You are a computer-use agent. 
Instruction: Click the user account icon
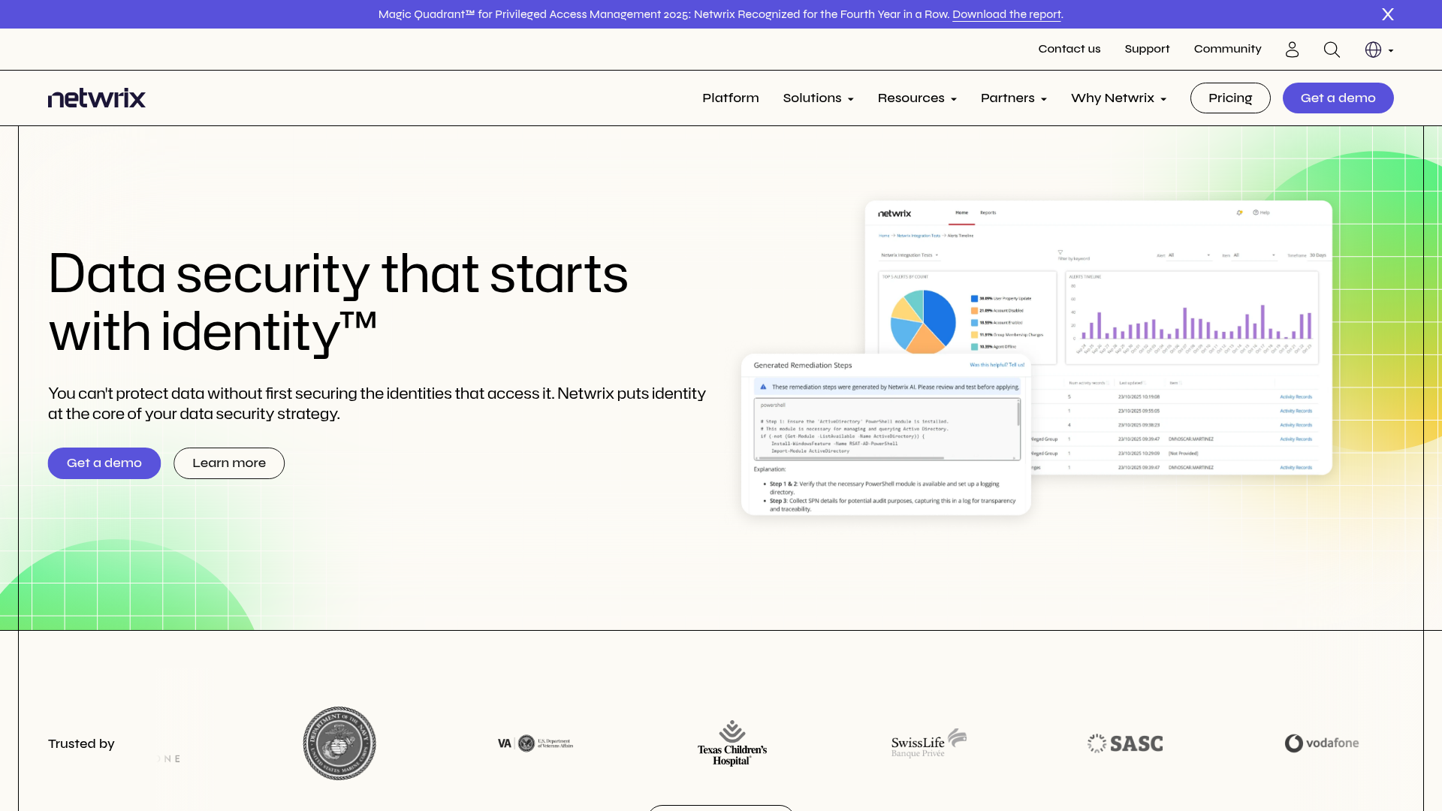(x=1292, y=50)
